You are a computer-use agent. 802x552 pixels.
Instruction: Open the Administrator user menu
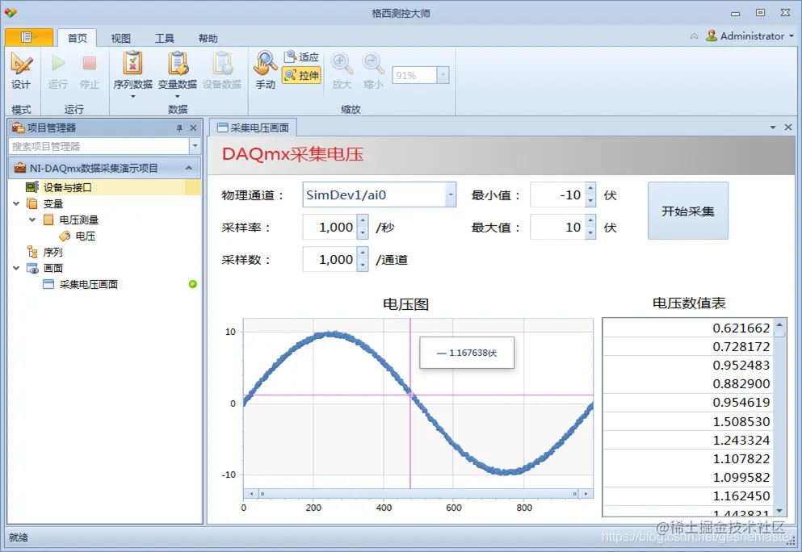click(x=750, y=36)
